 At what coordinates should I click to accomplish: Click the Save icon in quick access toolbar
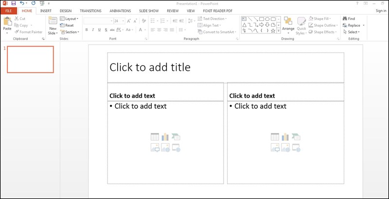[x=13, y=3]
